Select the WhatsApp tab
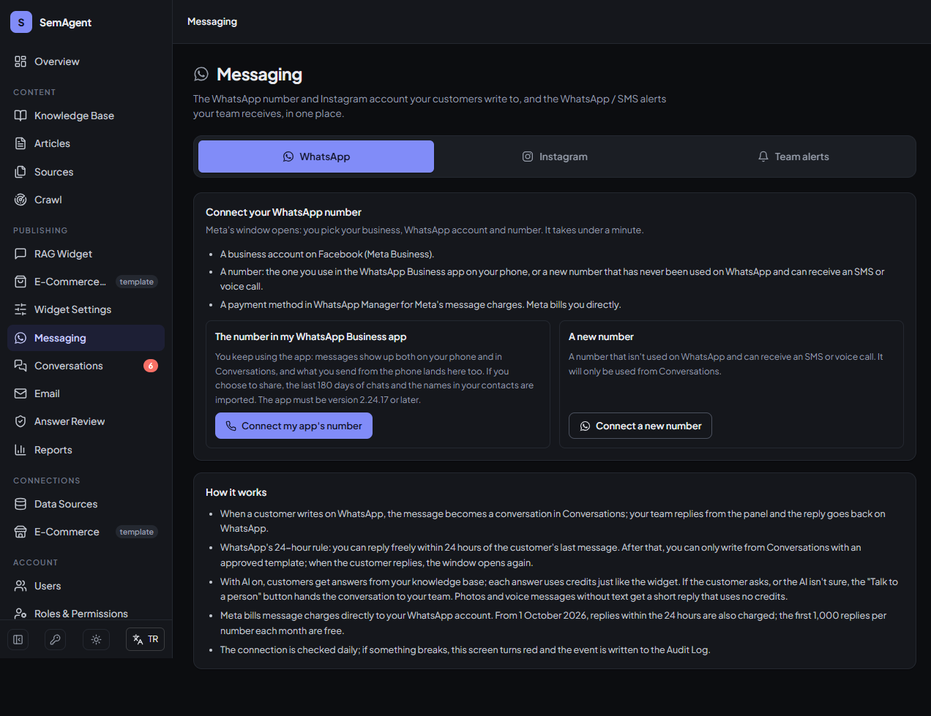The height and width of the screenshot is (716, 931). (x=316, y=157)
